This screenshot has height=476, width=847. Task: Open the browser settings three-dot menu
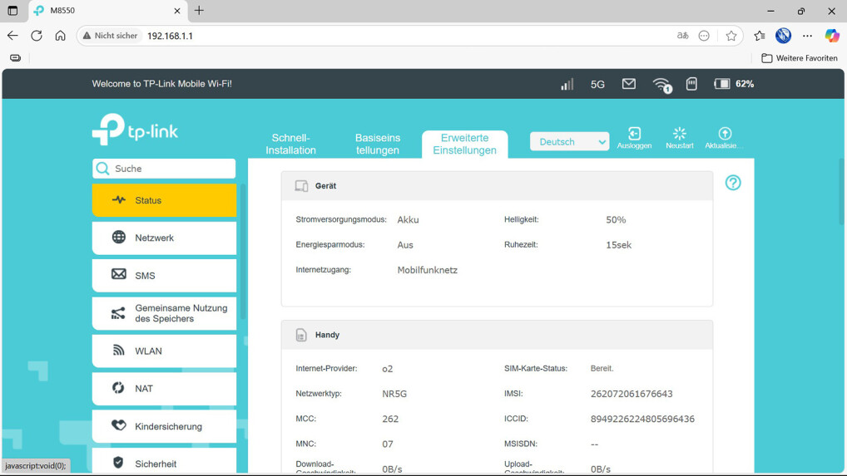click(807, 36)
